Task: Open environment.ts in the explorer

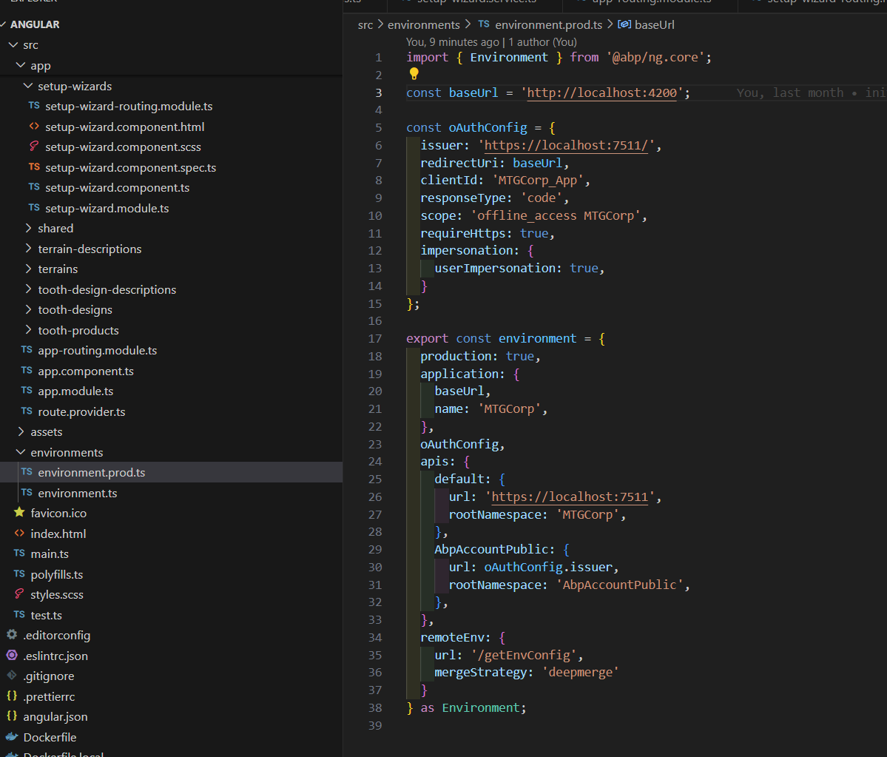Action: (x=77, y=493)
